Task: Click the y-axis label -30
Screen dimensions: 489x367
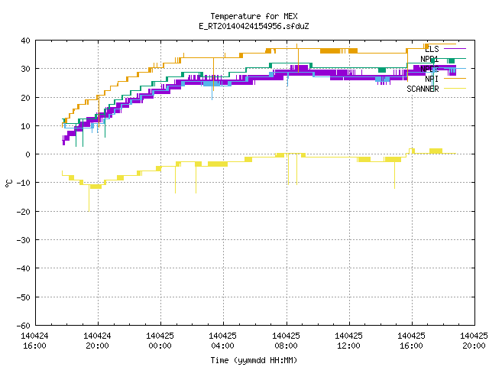Action: (x=24, y=240)
